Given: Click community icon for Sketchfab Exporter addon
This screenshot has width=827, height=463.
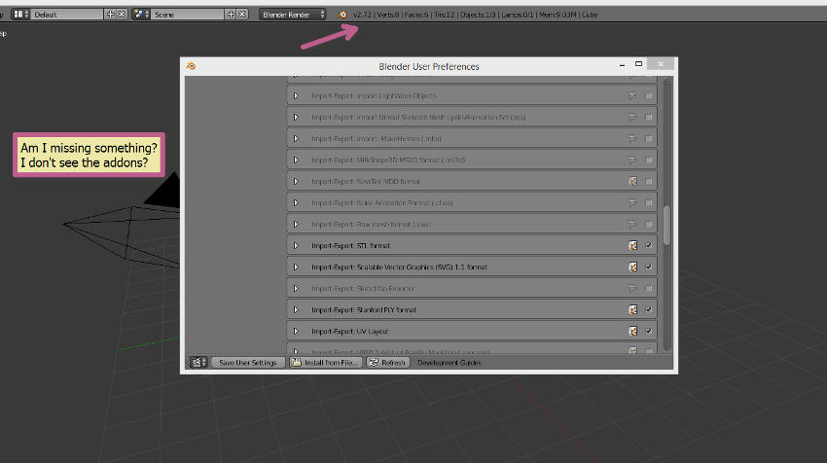Looking at the screenshot, I should (632, 289).
